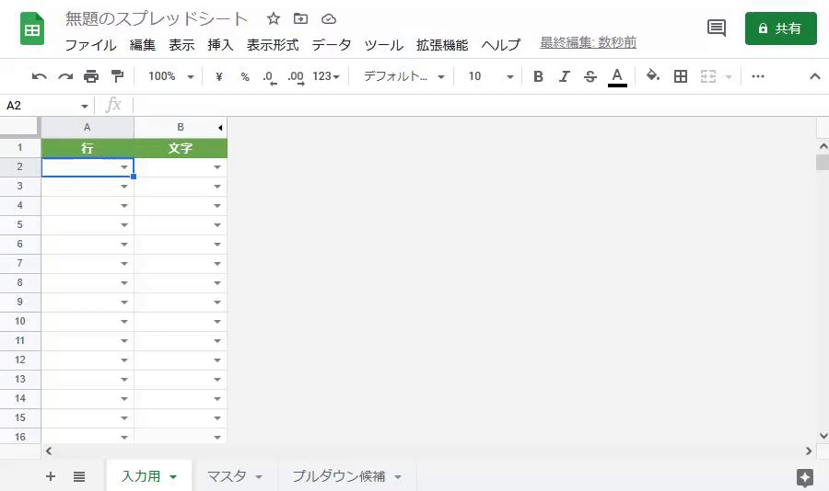Open the ヘルプ menu
The width and height of the screenshot is (829, 491).
click(x=501, y=45)
